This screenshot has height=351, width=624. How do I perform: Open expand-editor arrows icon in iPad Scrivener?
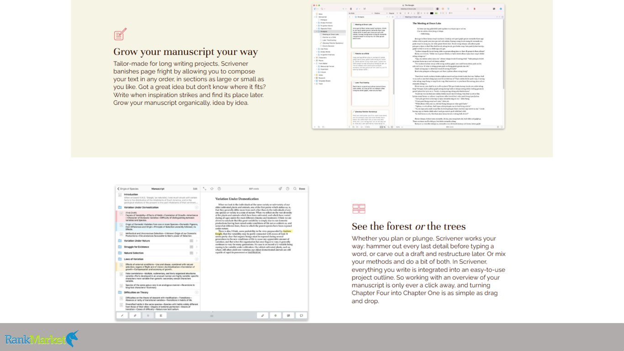[x=204, y=189]
